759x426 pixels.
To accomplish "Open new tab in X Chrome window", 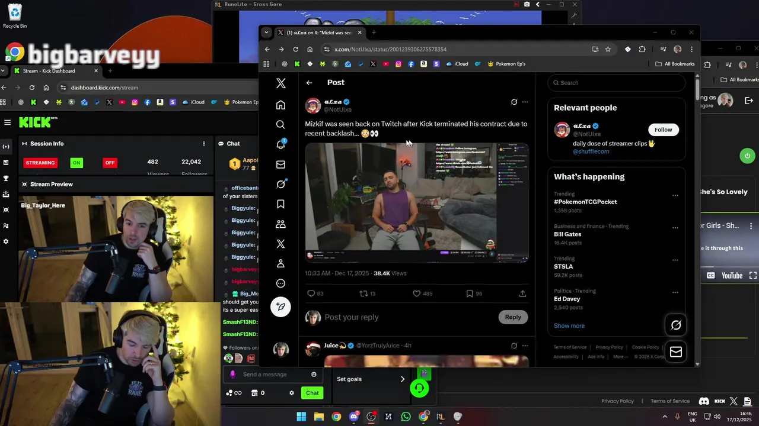I will 374,33.
